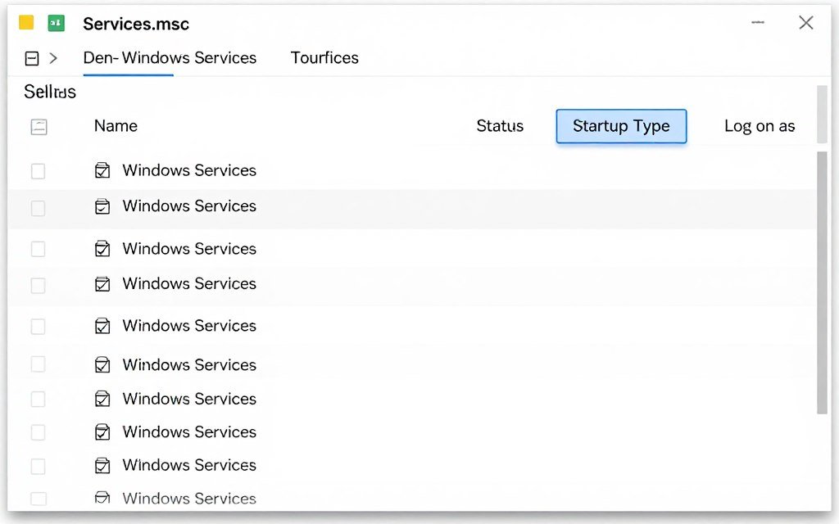The image size is (839, 524).
Task: Click the highlighted Startup Type column header
Action: tap(620, 126)
